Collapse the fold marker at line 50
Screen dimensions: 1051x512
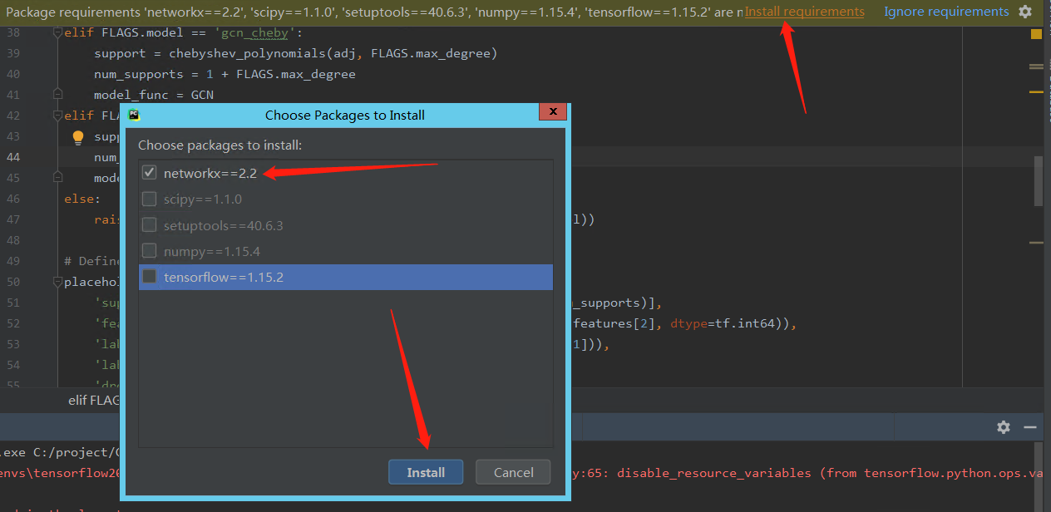click(x=57, y=282)
